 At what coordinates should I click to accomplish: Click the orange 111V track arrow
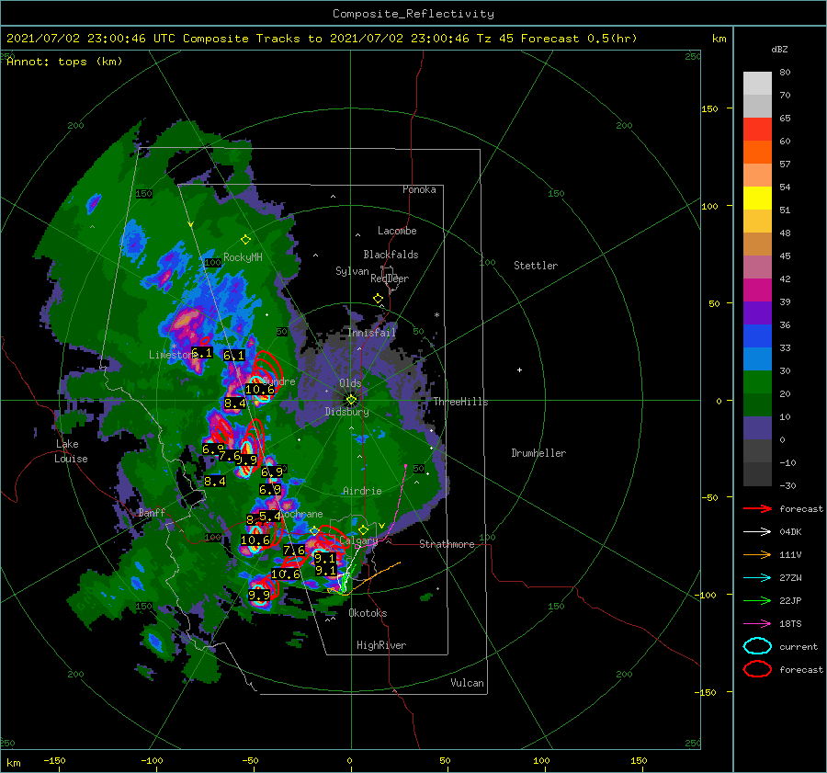click(757, 554)
